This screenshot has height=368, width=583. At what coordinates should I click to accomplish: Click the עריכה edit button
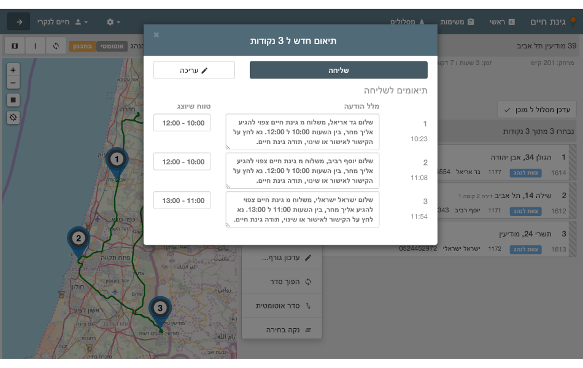[x=194, y=70]
